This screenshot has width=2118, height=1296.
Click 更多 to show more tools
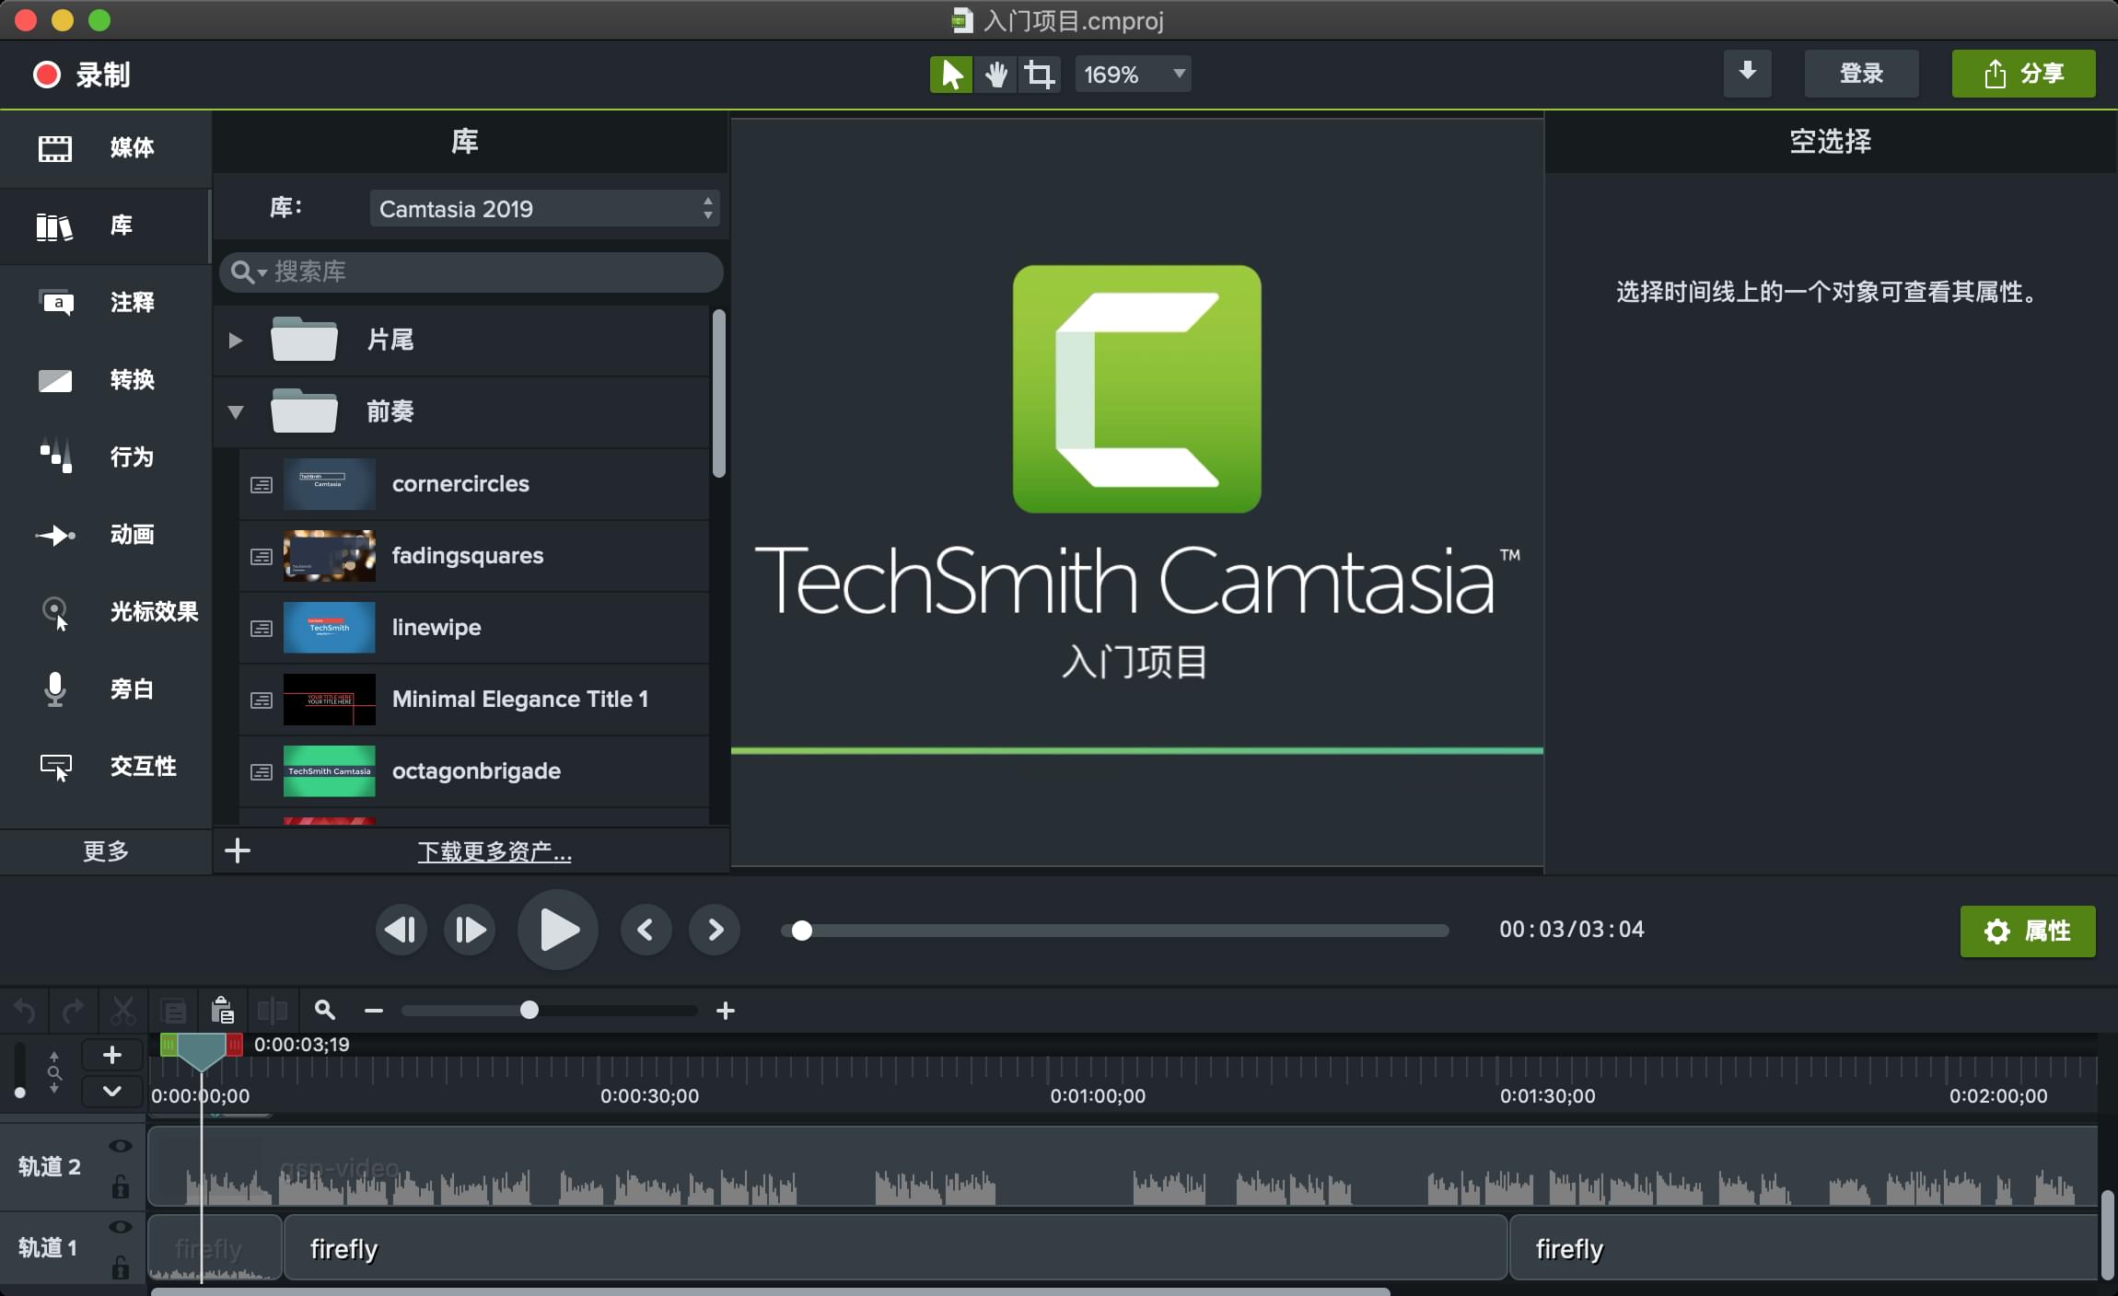pos(106,851)
